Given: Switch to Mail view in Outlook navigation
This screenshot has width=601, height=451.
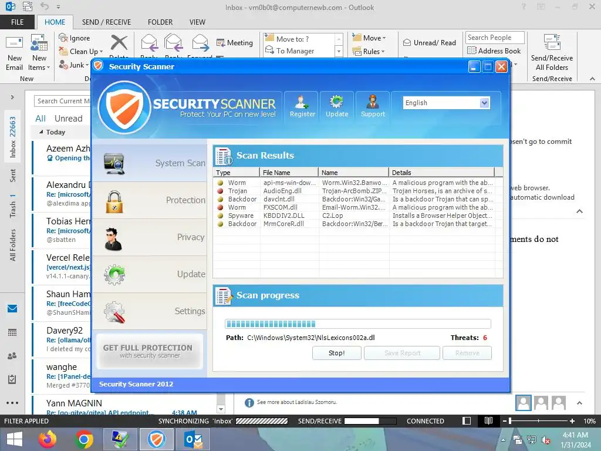Looking at the screenshot, I should tap(12, 308).
